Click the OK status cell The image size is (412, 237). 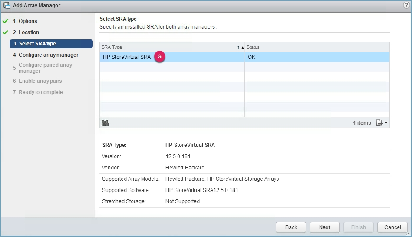tap(317, 57)
